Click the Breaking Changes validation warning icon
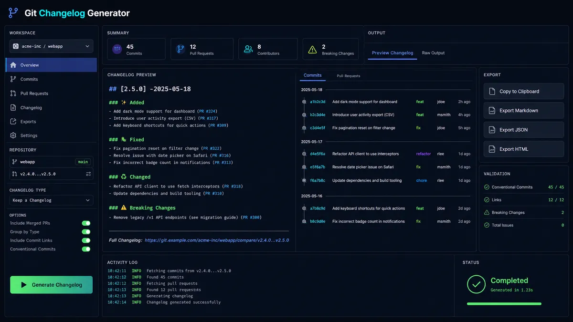The width and height of the screenshot is (573, 322). tap(487, 213)
